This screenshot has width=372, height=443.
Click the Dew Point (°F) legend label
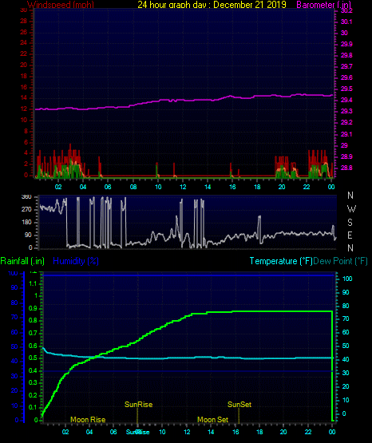[340, 261]
